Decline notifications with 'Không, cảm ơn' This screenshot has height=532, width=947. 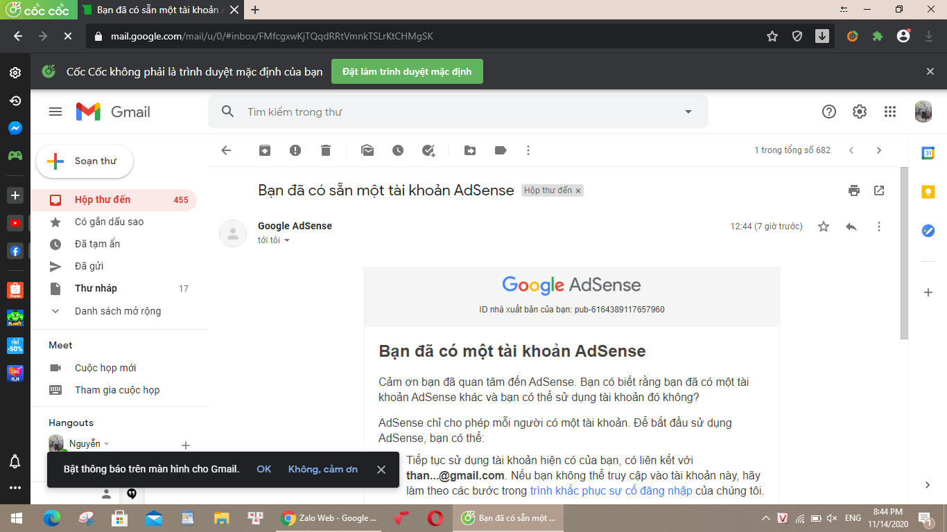(x=323, y=469)
